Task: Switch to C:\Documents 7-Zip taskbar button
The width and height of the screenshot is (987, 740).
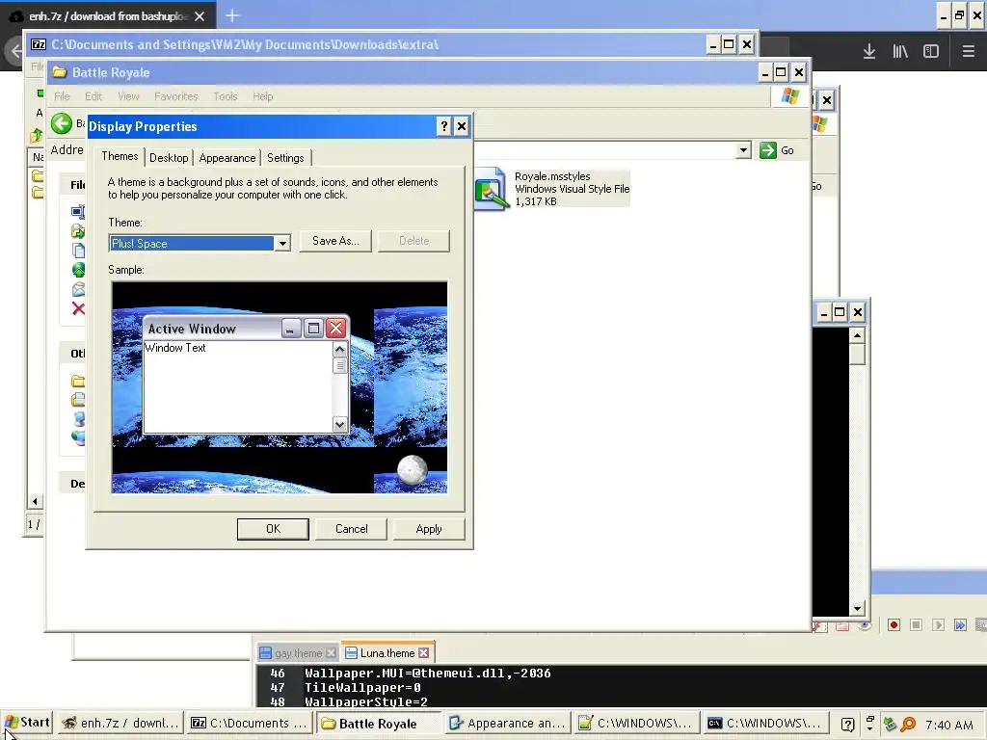Action: (x=250, y=724)
